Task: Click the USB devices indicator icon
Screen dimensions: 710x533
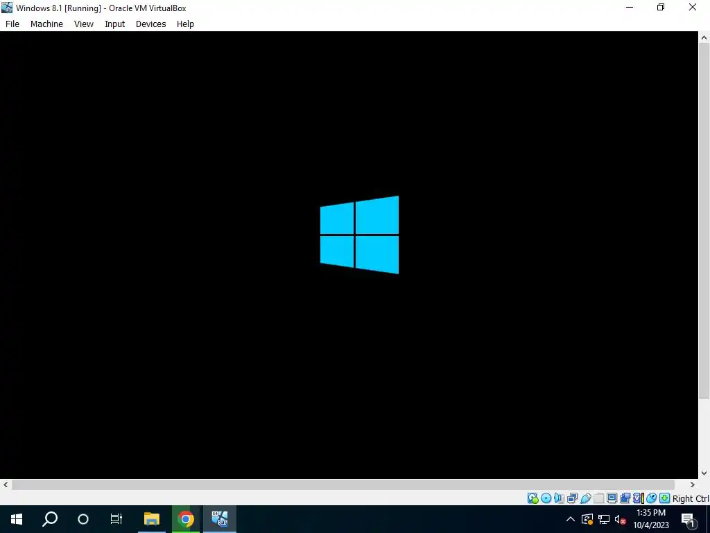Action: (x=585, y=498)
